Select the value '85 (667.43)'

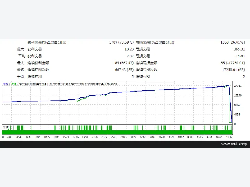coord(124,63)
